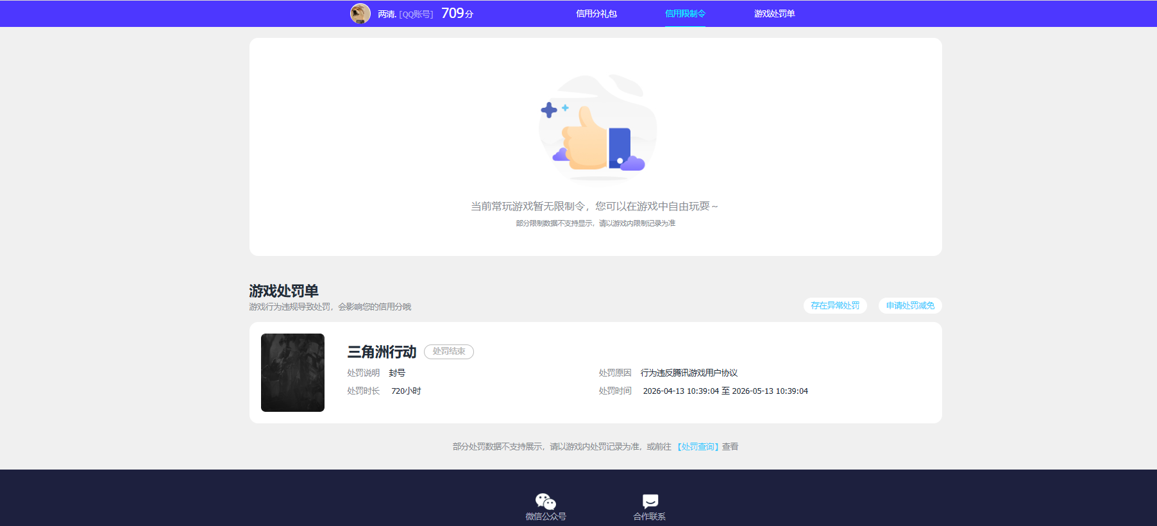Click the 处罚结束 status badge
Screen dimensions: 1157x526
click(449, 352)
